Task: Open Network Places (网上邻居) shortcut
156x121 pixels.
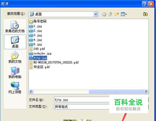Action: coord(15,88)
